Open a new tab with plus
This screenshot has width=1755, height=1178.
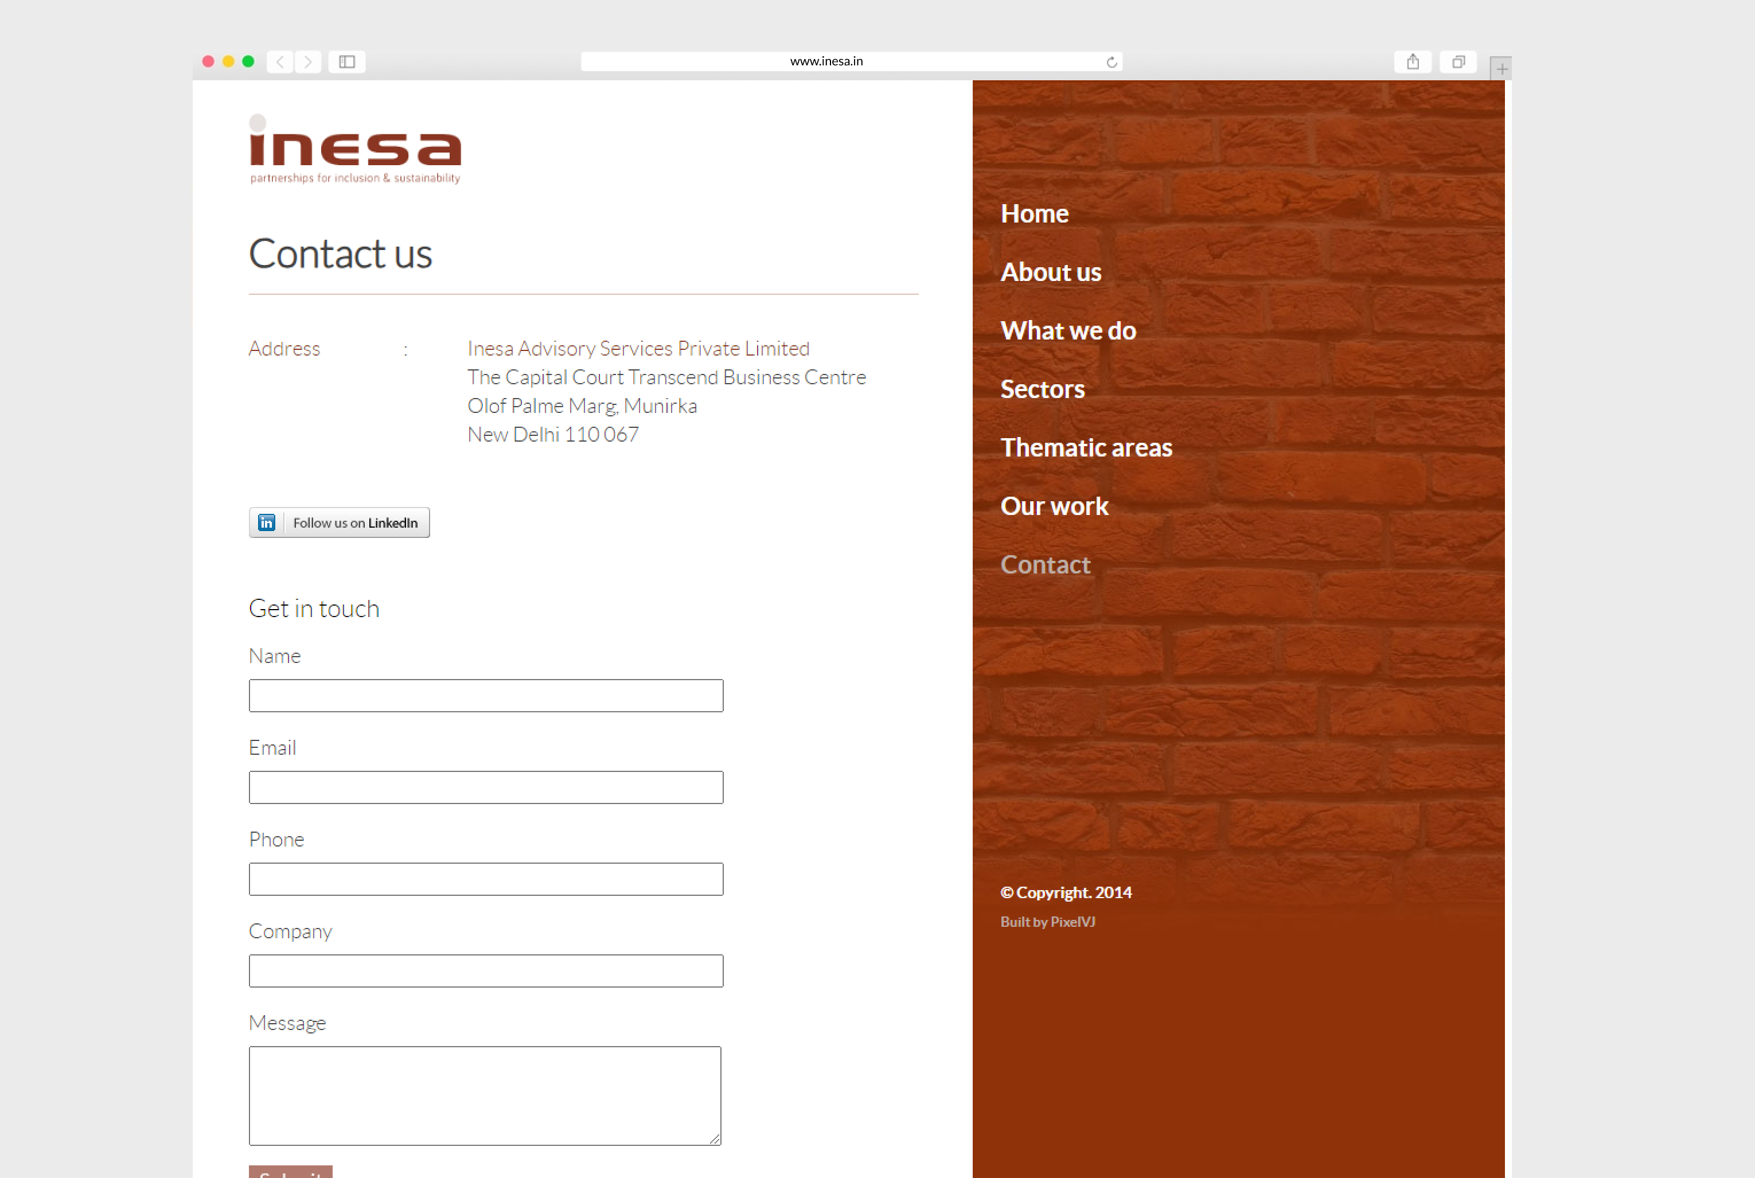[x=1501, y=68]
